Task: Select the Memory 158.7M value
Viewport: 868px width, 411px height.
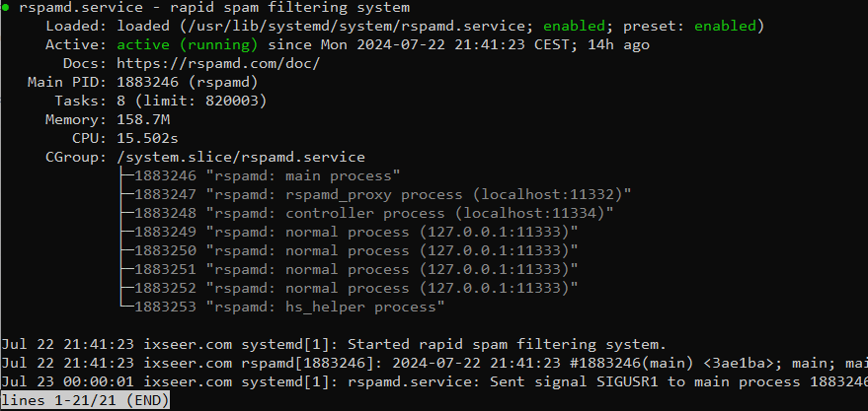Action: pyautogui.click(x=142, y=119)
